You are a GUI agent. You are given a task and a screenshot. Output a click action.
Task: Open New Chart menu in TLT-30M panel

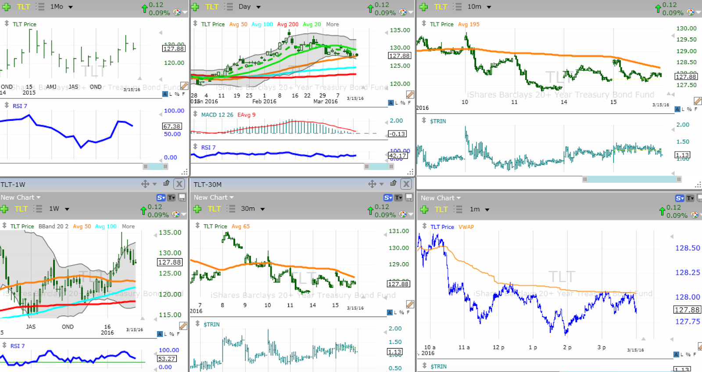click(214, 198)
